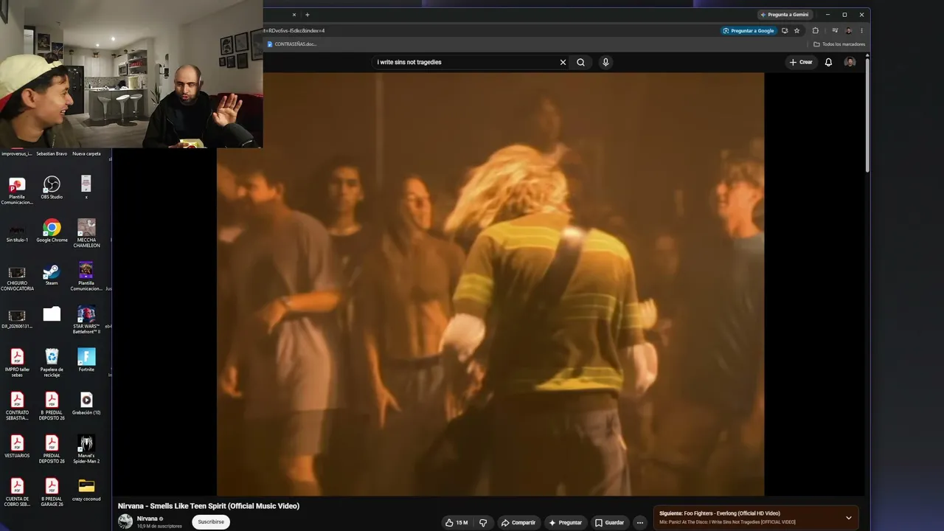
Task: Dislike the Nirvana video
Action: coord(483,523)
